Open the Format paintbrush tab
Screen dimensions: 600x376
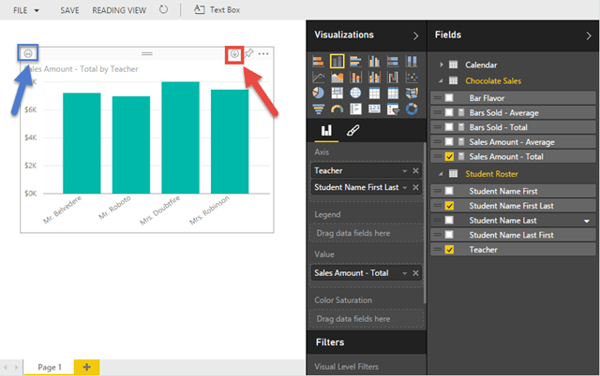point(352,132)
